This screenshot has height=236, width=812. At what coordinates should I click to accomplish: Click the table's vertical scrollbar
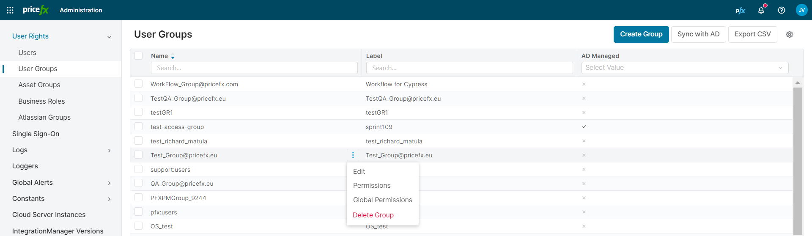798,161
